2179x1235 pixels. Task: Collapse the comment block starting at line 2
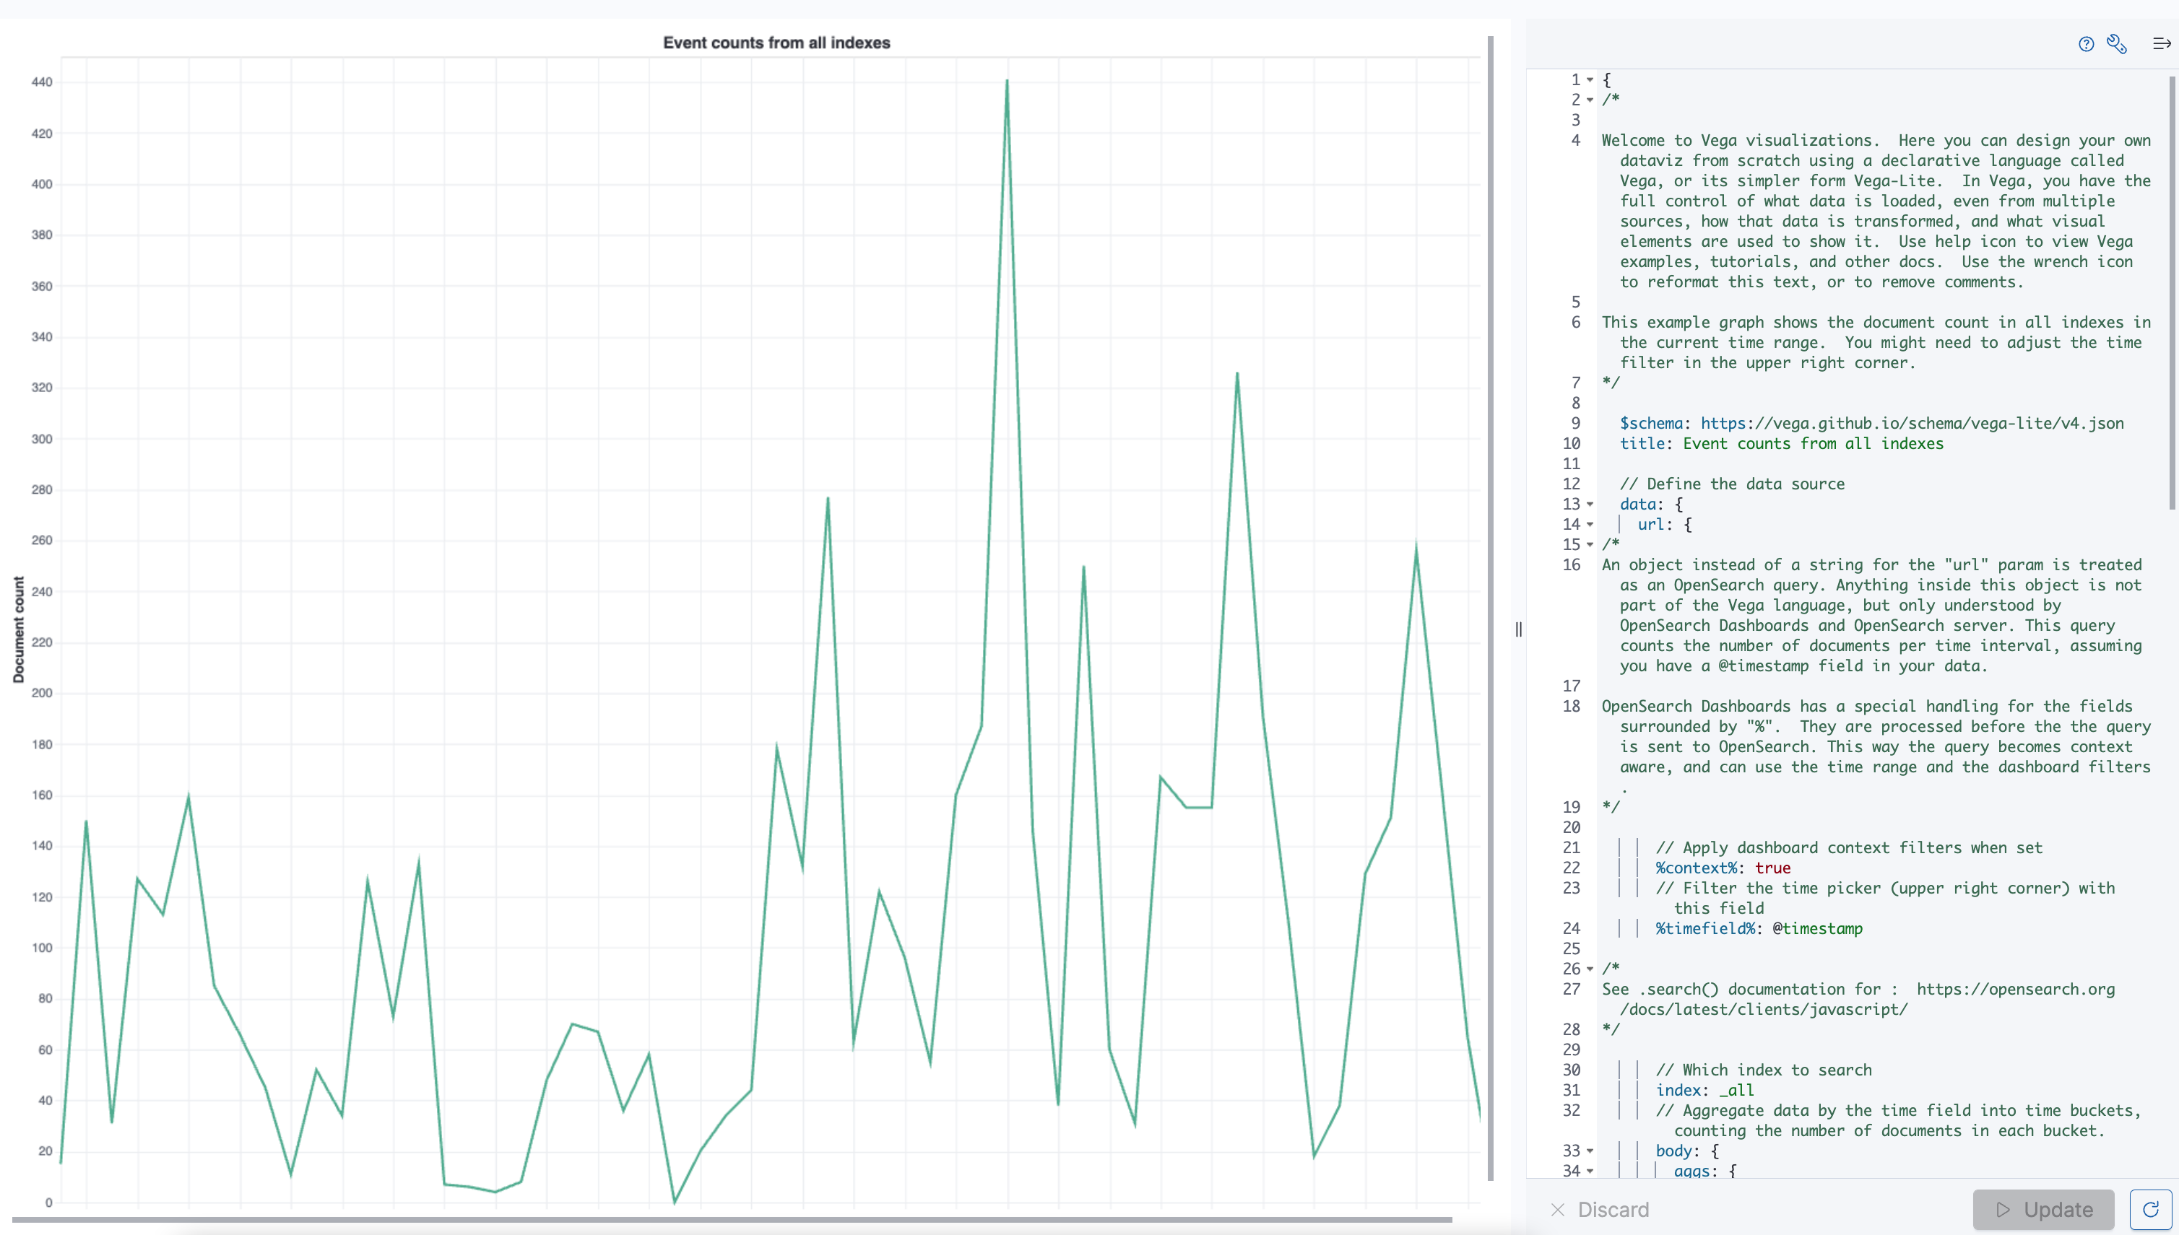point(1589,99)
